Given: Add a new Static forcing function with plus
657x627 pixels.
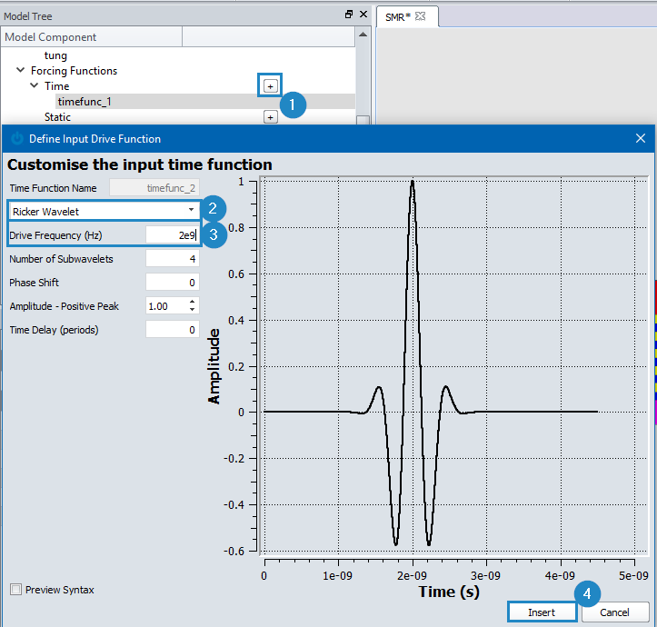Looking at the screenshot, I should (x=270, y=117).
